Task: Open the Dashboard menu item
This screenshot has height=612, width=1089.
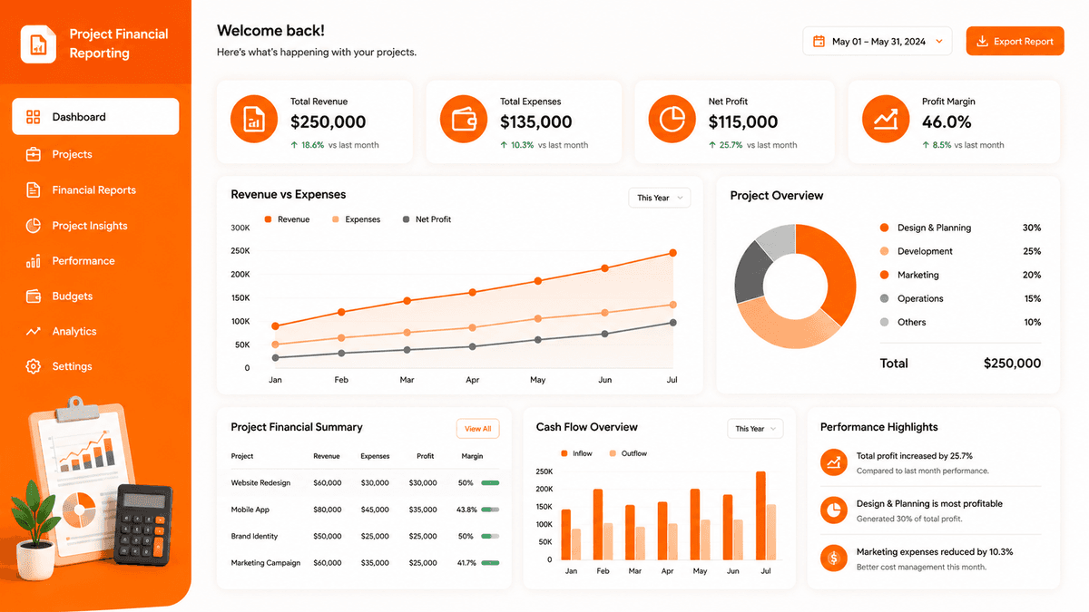Action: pos(95,117)
